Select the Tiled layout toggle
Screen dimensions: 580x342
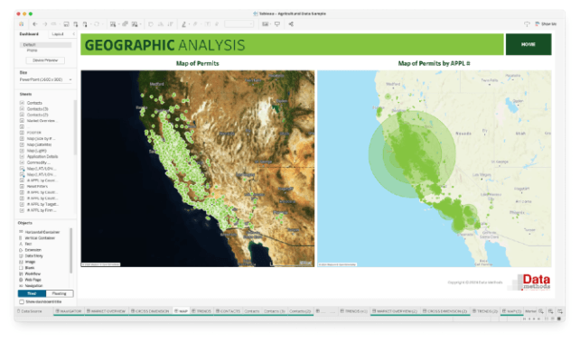pyautogui.click(x=32, y=293)
